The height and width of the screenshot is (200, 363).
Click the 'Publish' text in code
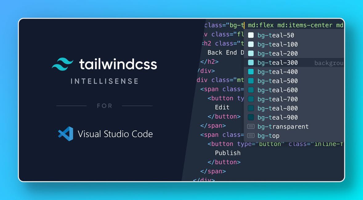pos(228,153)
